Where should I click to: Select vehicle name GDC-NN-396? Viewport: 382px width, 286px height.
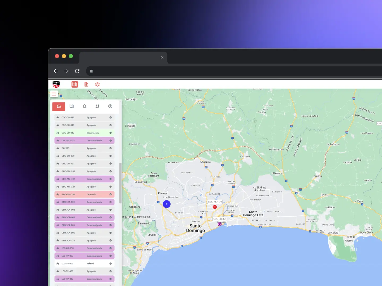pos(68,194)
